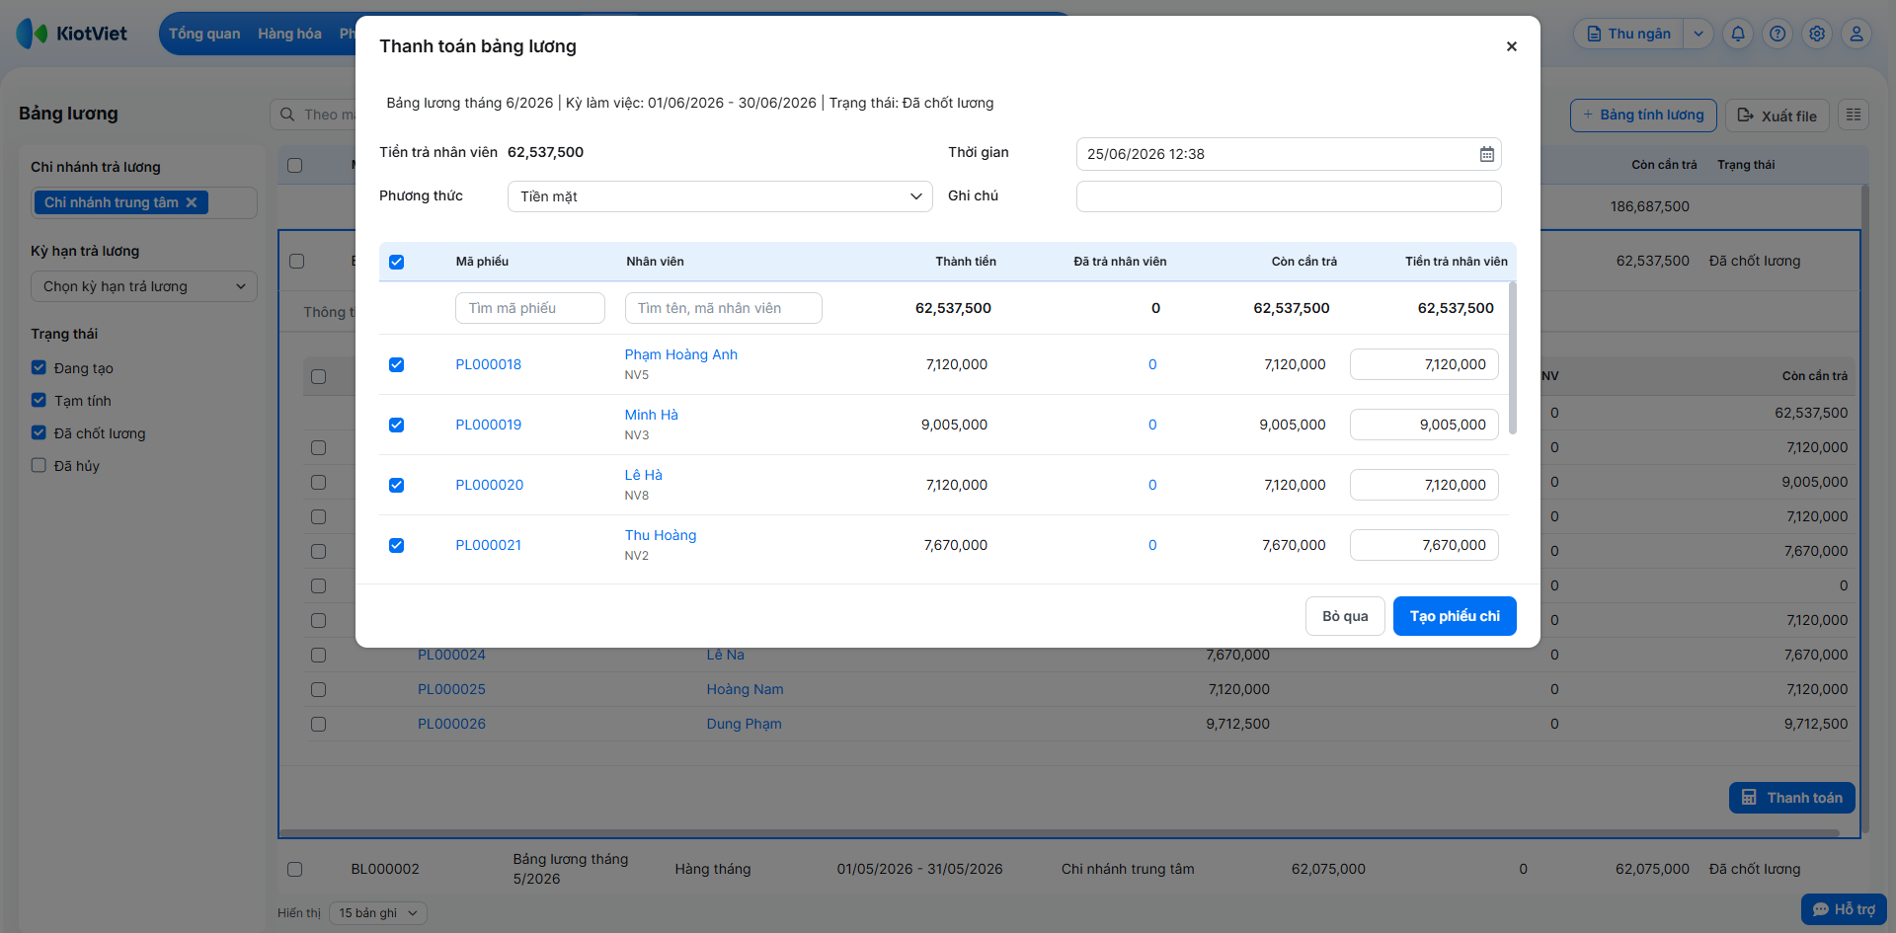1896x933 pixels.
Task: Edit payment amount for PL000019
Action: click(1424, 425)
